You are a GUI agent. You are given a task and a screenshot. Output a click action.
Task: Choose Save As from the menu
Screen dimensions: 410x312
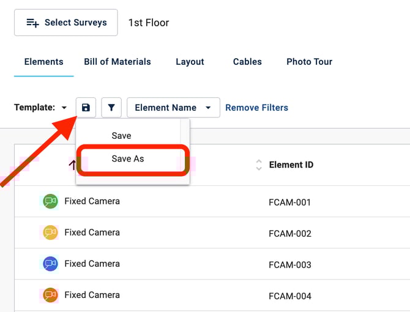click(128, 158)
